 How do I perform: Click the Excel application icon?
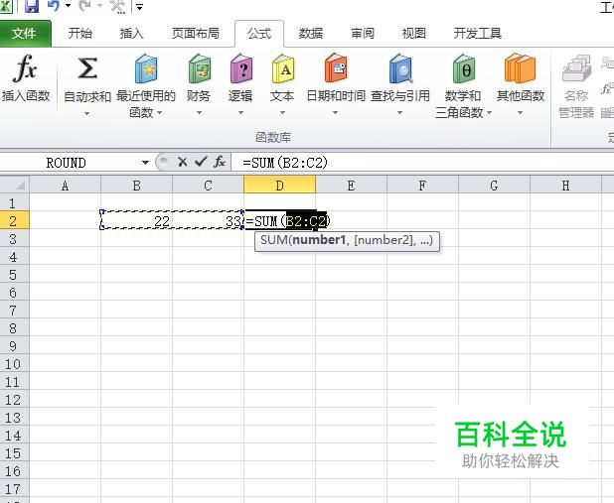(x=6, y=6)
